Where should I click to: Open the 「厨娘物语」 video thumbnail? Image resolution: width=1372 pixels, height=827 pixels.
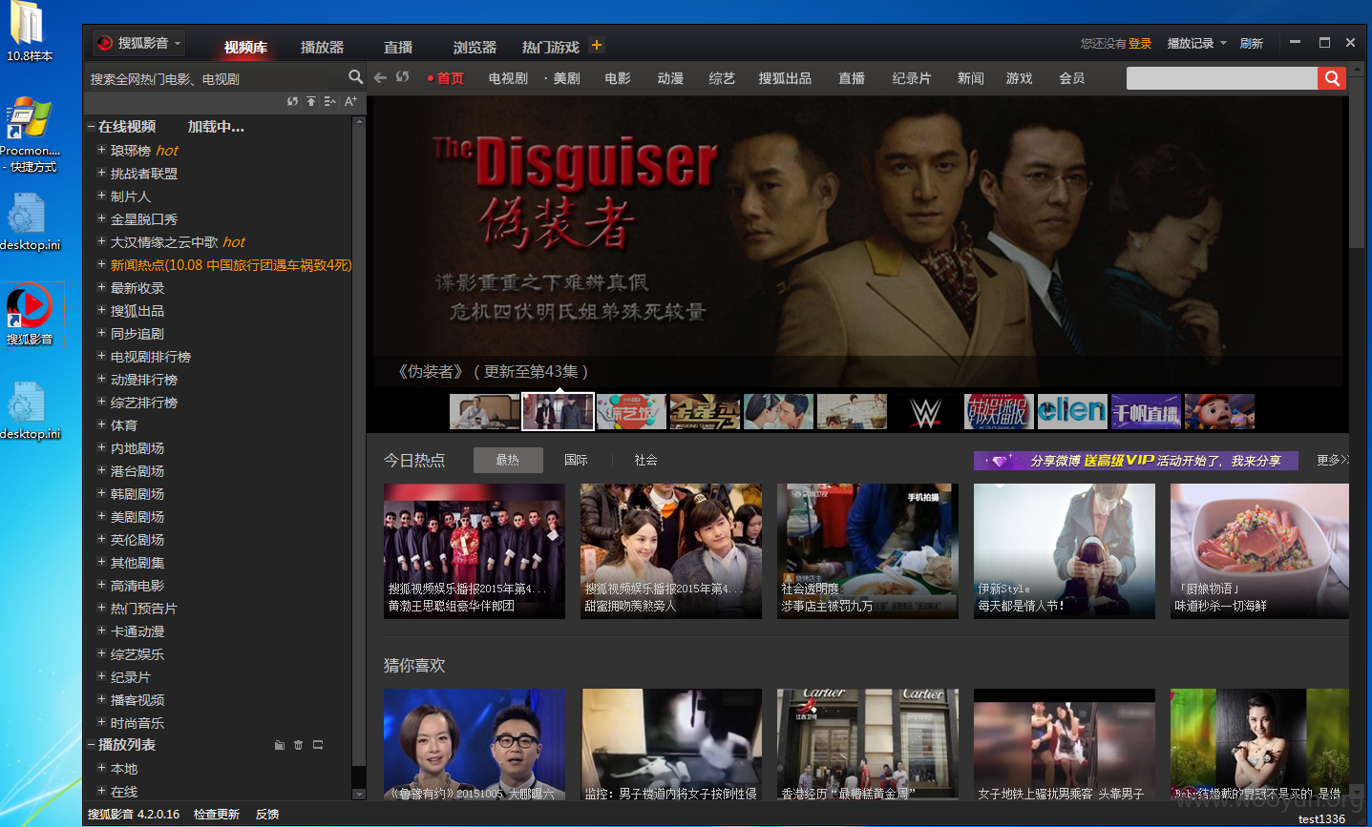pyautogui.click(x=1259, y=551)
